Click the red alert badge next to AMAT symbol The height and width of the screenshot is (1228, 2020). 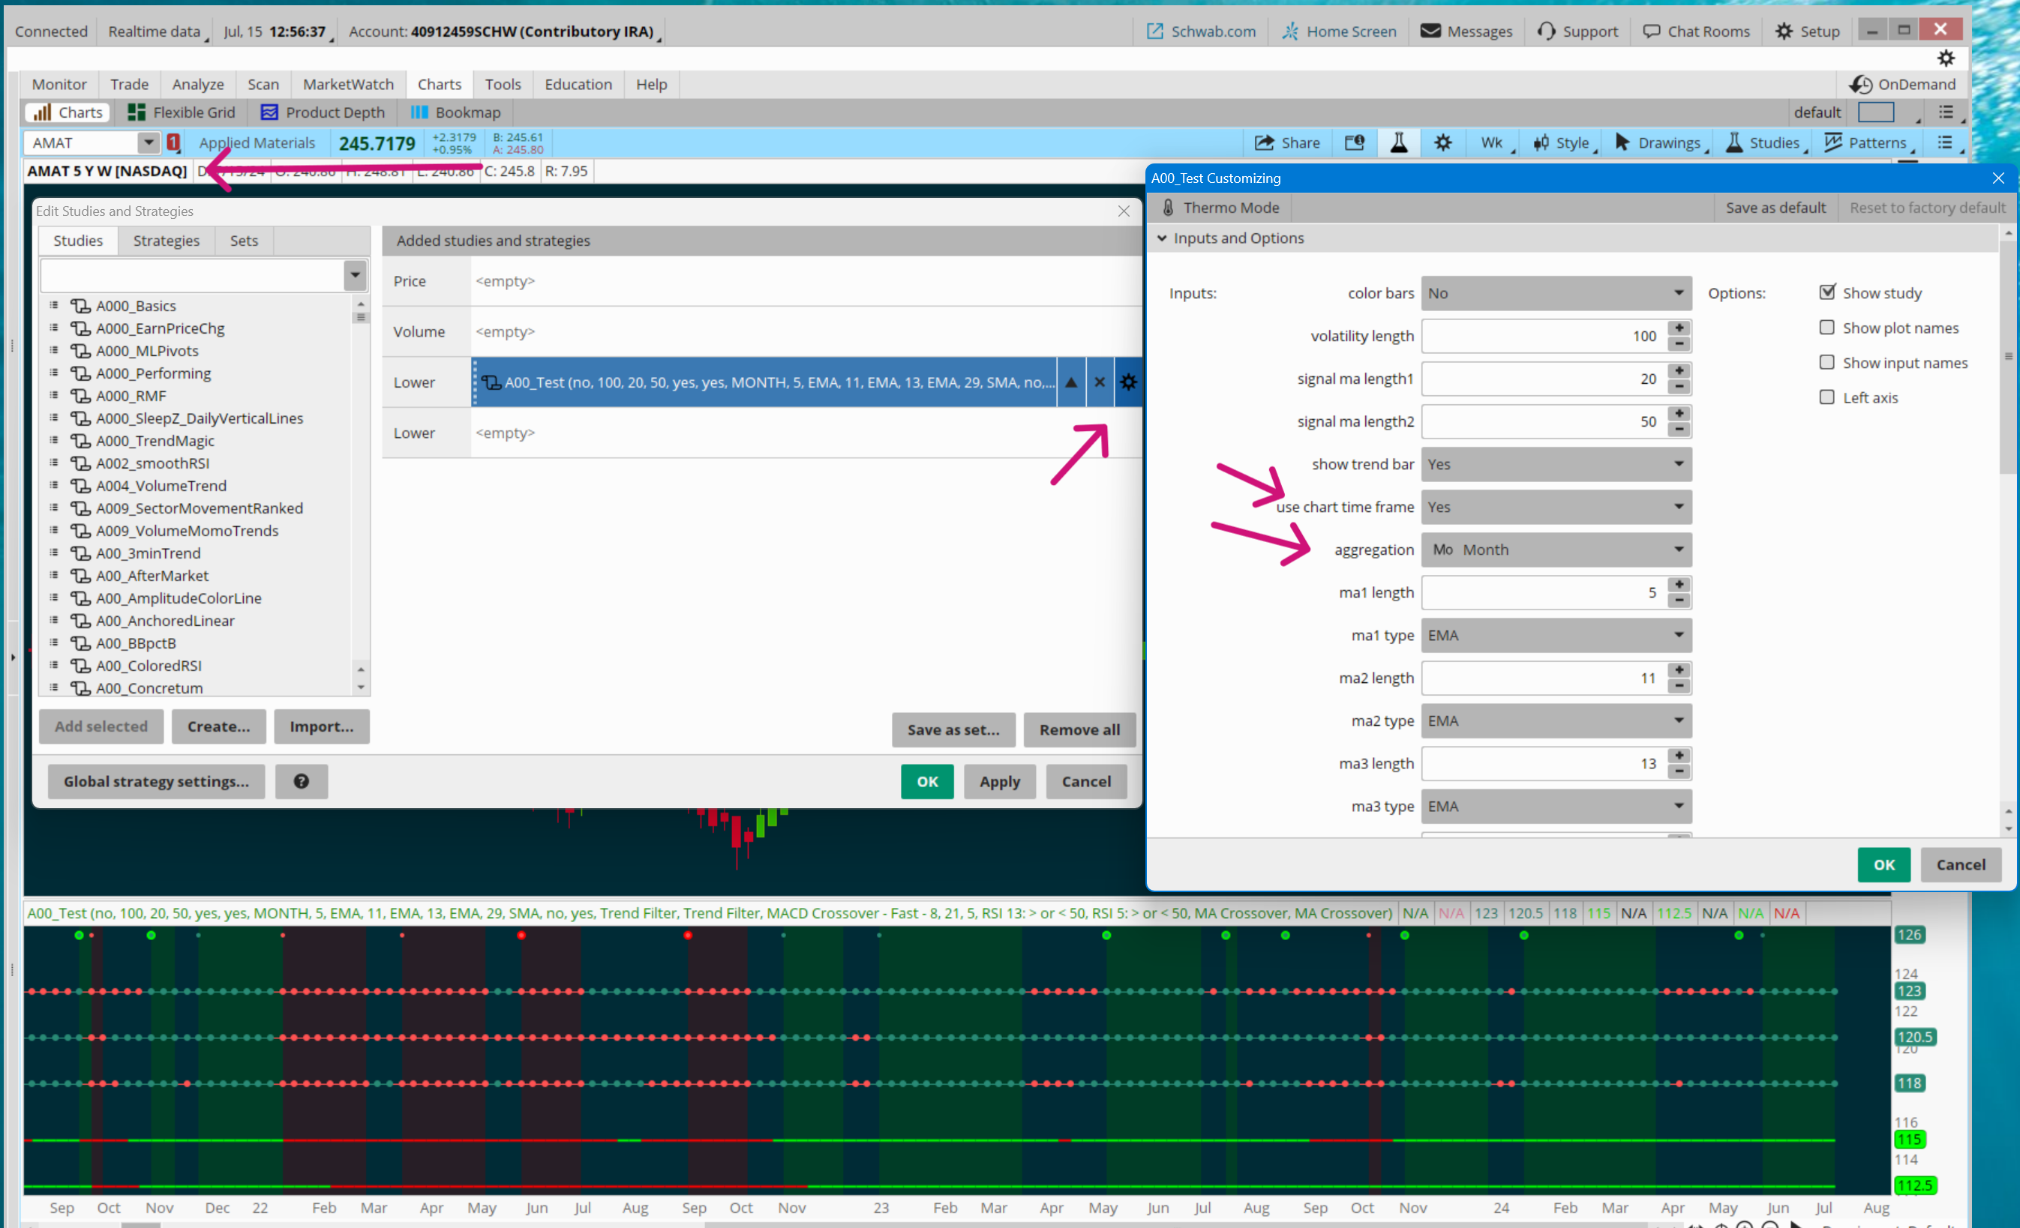173,142
